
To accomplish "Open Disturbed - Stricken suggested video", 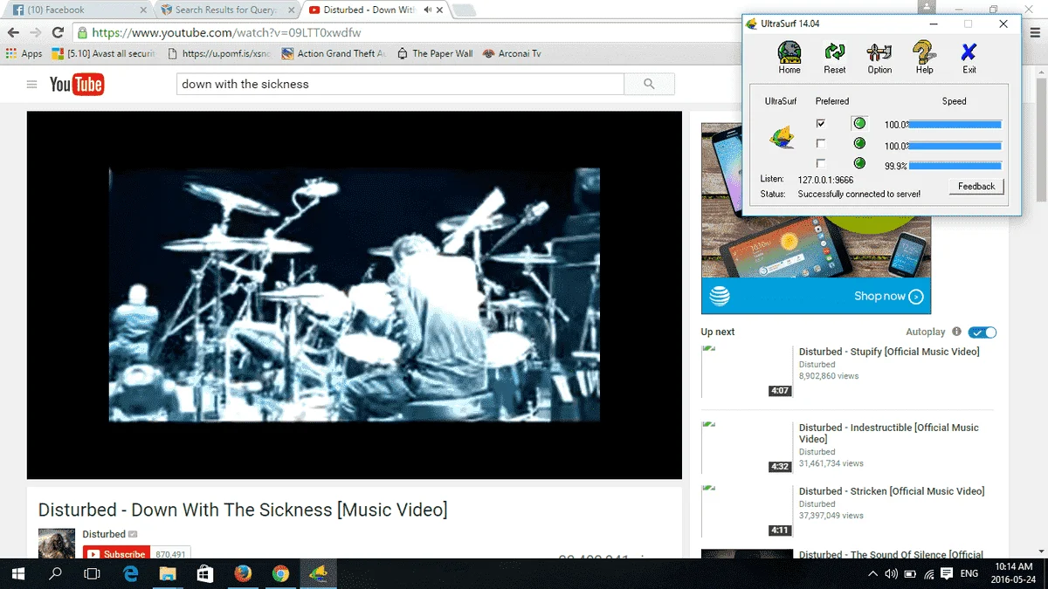I will pyautogui.click(x=892, y=491).
